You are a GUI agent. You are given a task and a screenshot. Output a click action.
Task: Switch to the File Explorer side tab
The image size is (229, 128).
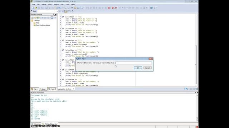[34, 89]
